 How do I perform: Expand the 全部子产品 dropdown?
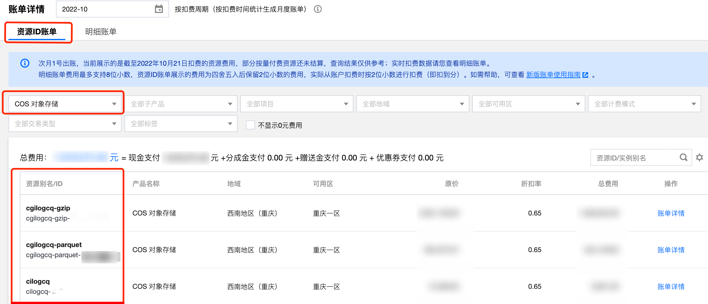(181, 104)
